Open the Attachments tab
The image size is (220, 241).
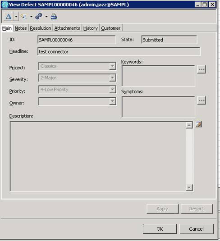click(67, 28)
